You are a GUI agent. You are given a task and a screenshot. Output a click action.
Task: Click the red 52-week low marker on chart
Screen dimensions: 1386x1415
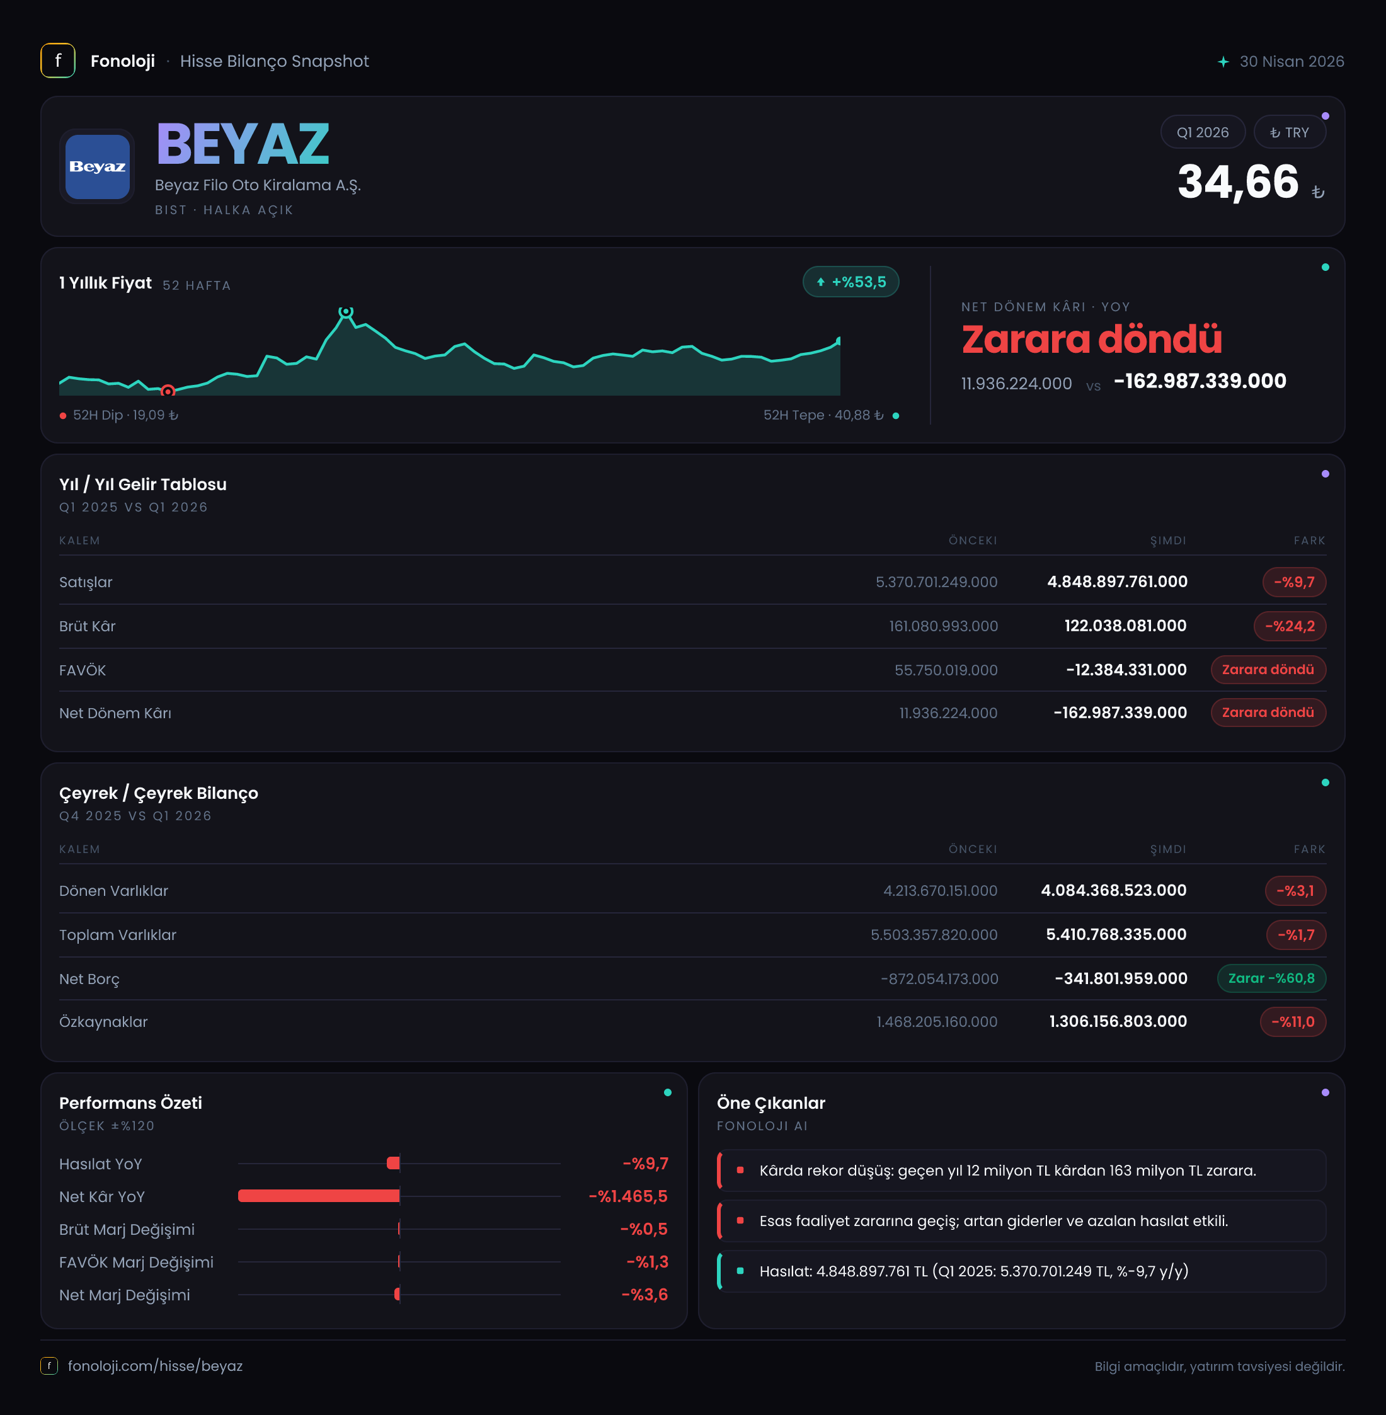pos(168,392)
